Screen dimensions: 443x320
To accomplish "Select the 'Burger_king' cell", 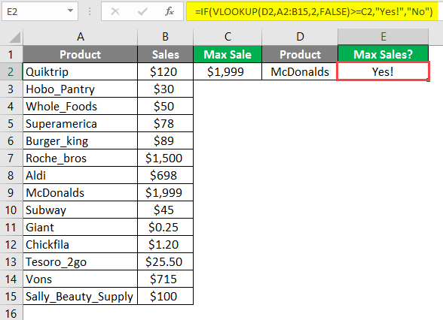I will point(80,141).
